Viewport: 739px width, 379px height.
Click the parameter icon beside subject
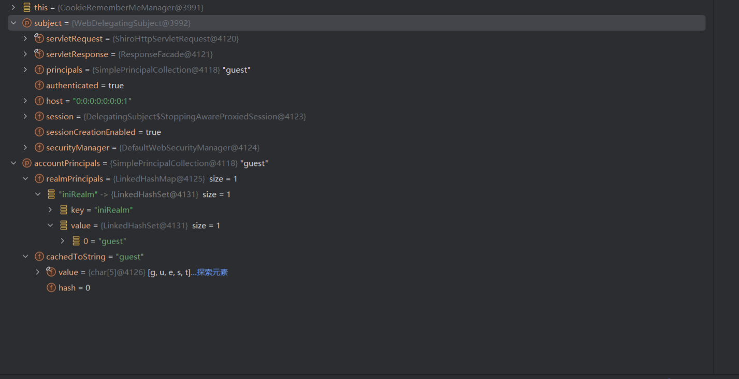(x=27, y=23)
